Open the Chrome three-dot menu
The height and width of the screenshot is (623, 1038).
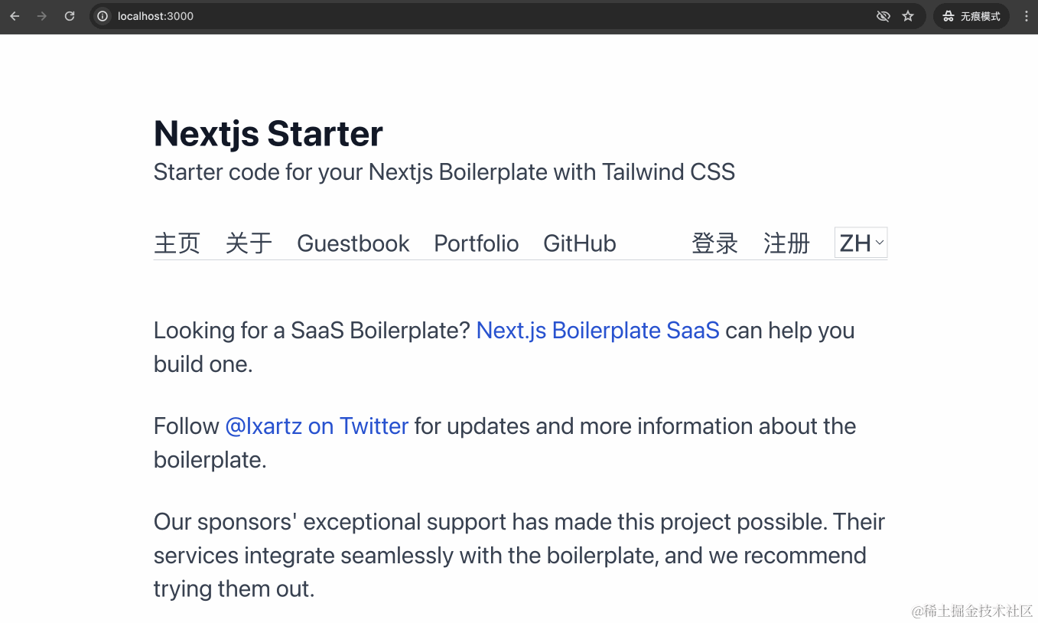(x=1026, y=16)
